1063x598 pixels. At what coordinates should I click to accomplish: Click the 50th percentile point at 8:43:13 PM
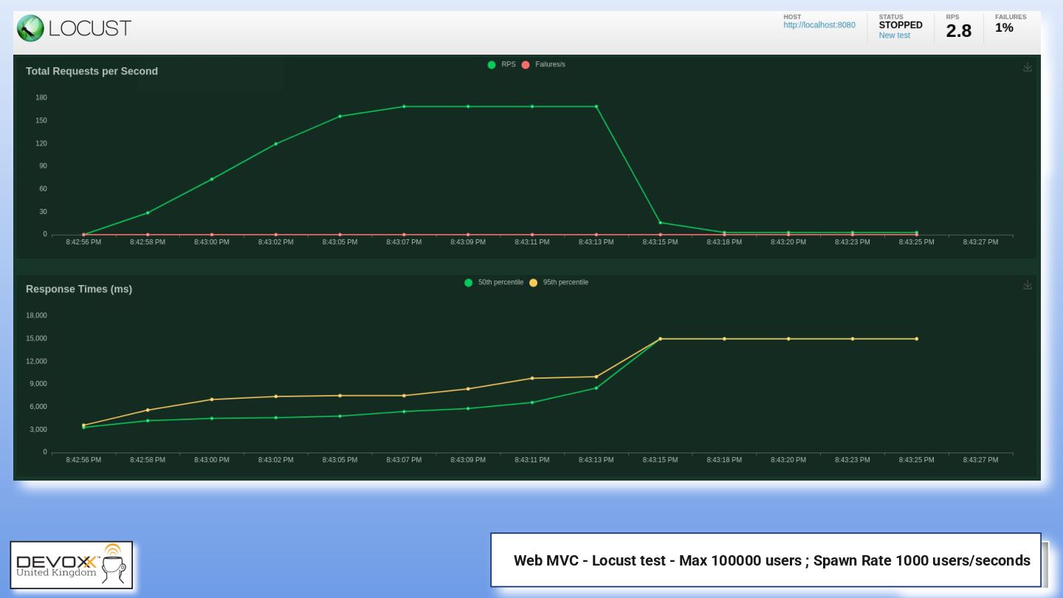click(596, 388)
